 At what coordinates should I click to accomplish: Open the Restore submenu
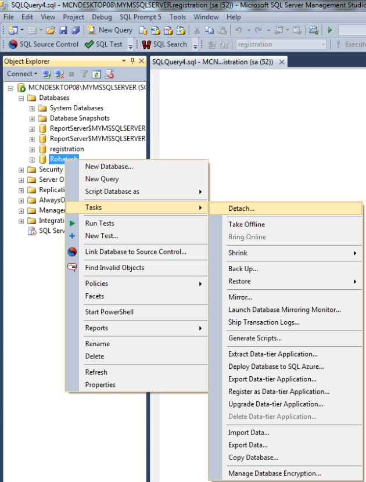pyautogui.click(x=286, y=282)
